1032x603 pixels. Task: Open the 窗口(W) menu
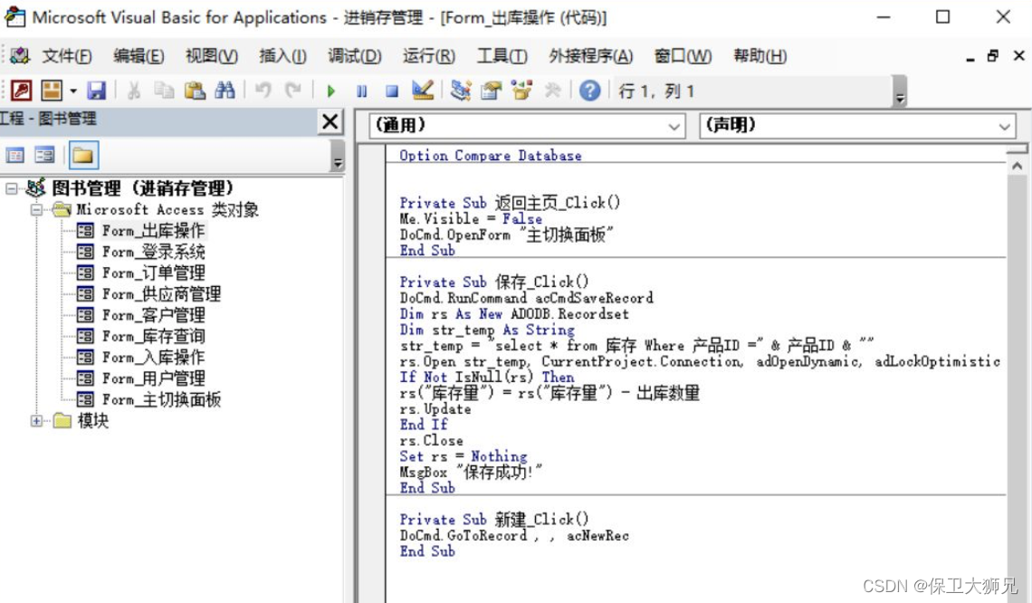pos(683,57)
